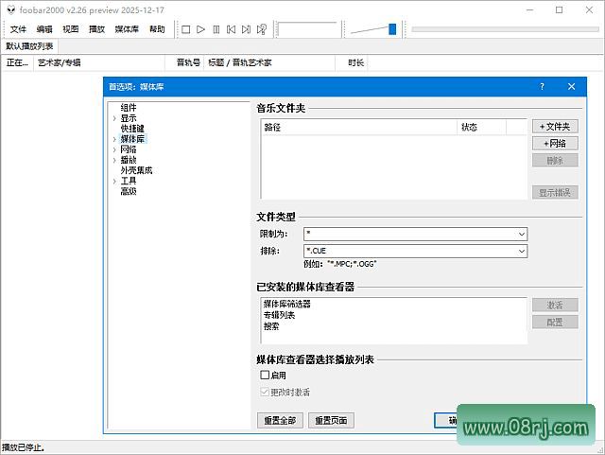Click the +文件夹 button

(554, 126)
